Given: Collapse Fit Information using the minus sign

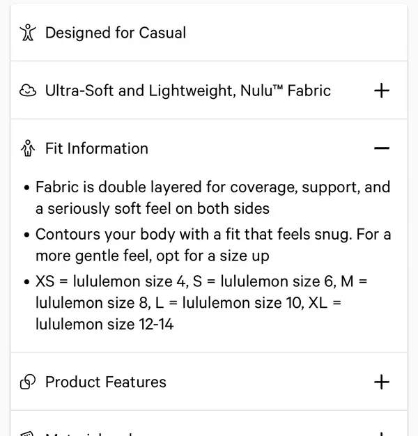Looking at the screenshot, I should pyautogui.click(x=382, y=148).
